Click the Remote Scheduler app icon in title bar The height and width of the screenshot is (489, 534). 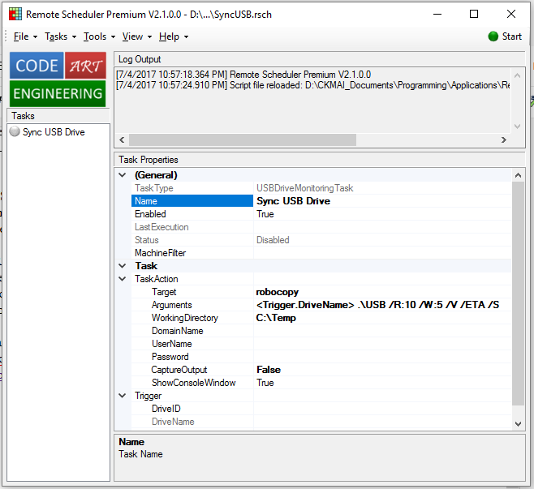[15, 15]
